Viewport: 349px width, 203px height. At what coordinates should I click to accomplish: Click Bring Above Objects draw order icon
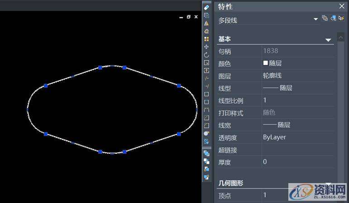coord(206,169)
